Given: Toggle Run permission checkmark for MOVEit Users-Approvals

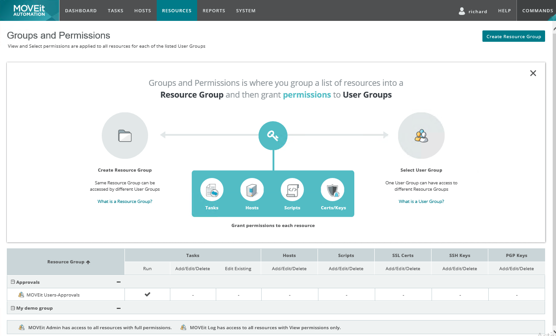Looking at the screenshot, I should [148, 294].
